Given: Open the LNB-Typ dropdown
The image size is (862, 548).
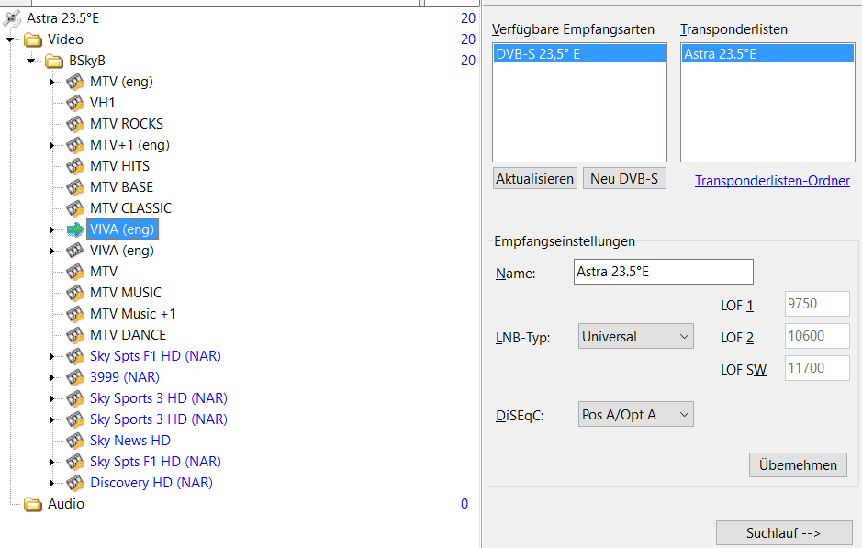Looking at the screenshot, I should [x=635, y=337].
